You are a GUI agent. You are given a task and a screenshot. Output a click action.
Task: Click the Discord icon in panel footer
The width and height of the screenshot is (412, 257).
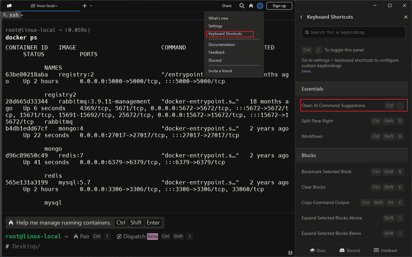[342, 250]
